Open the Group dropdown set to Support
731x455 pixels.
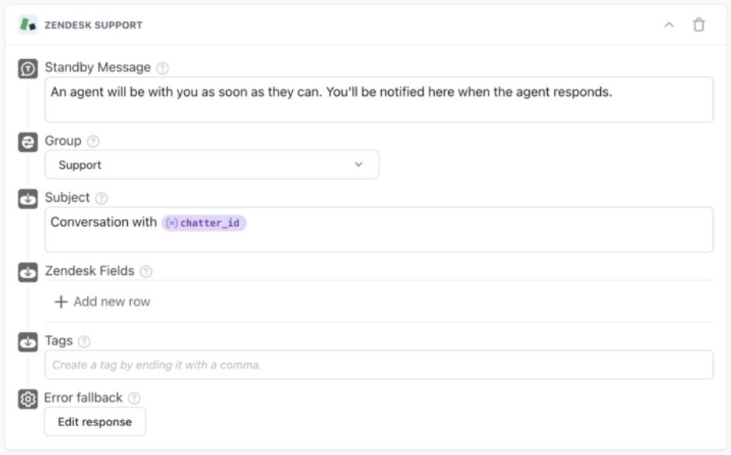(212, 165)
